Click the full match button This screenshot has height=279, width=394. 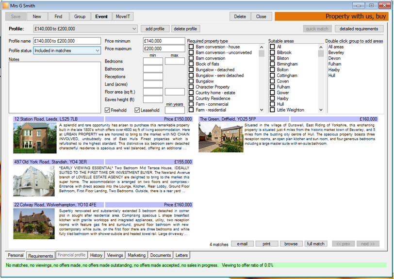click(315, 244)
